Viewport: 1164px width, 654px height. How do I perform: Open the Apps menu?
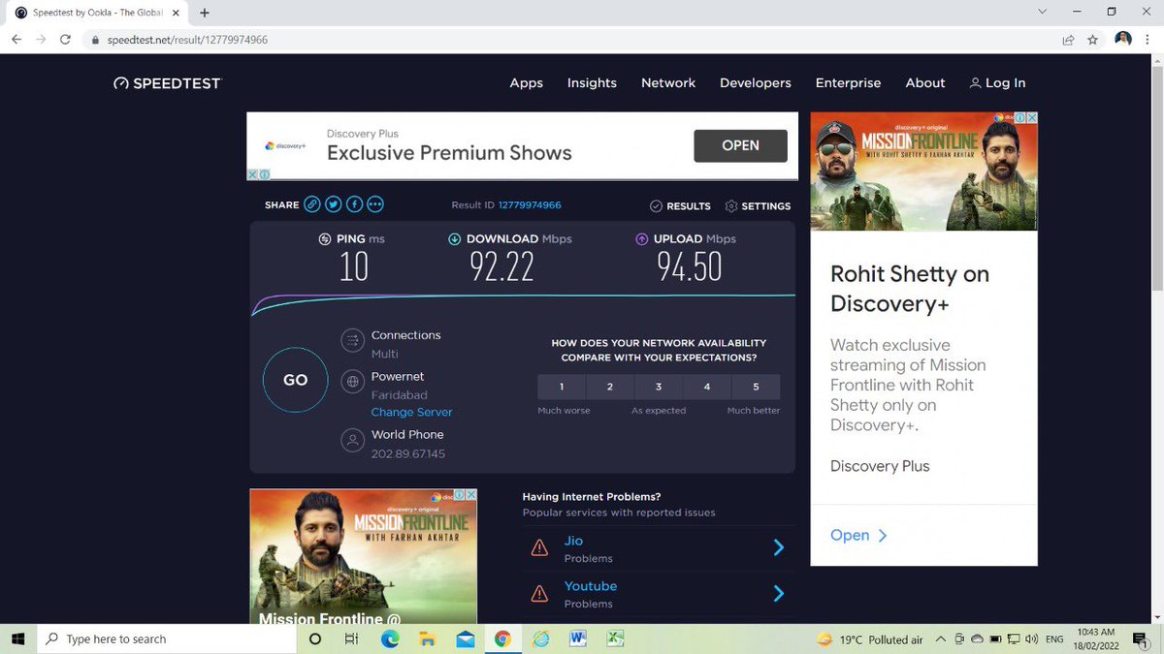point(526,83)
